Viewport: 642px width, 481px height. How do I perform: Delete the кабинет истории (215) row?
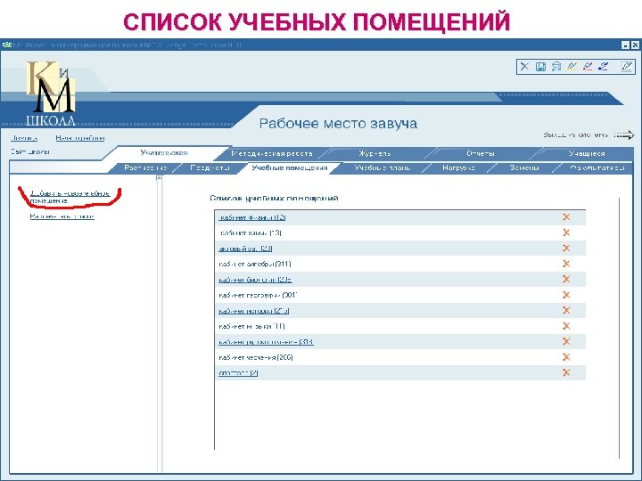[x=566, y=311]
